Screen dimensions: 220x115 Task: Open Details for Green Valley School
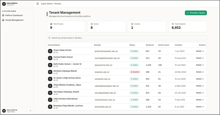tap(200, 51)
